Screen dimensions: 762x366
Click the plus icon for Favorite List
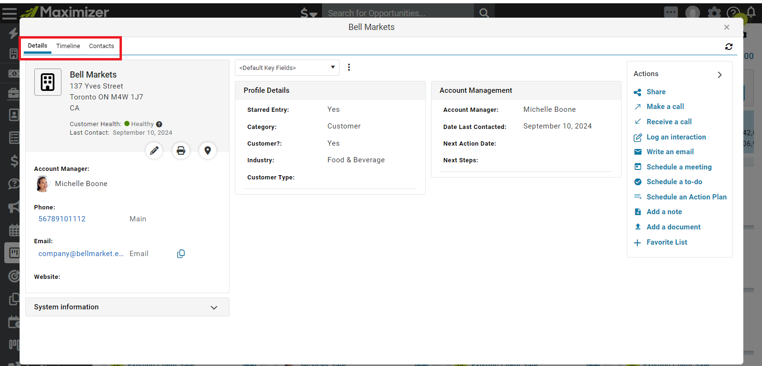[638, 243]
